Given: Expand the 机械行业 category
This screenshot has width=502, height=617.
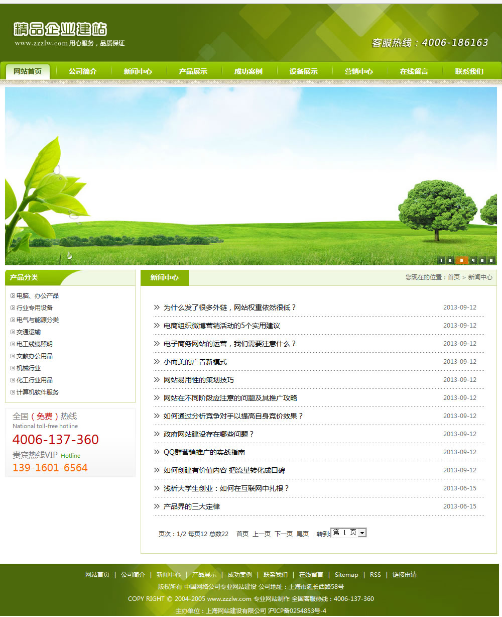Looking at the screenshot, I should click(29, 368).
